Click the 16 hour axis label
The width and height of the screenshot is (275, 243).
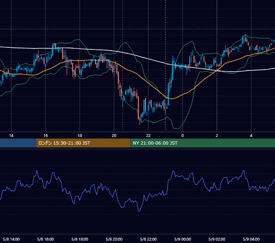[x=45, y=136]
